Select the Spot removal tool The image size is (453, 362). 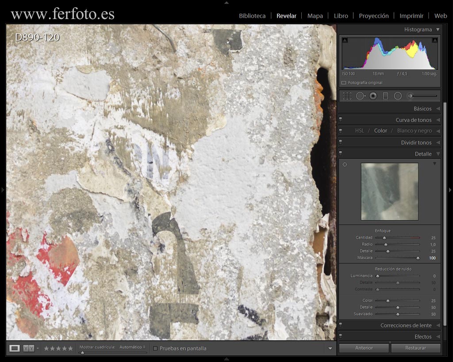pyautogui.click(x=360, y=96)
